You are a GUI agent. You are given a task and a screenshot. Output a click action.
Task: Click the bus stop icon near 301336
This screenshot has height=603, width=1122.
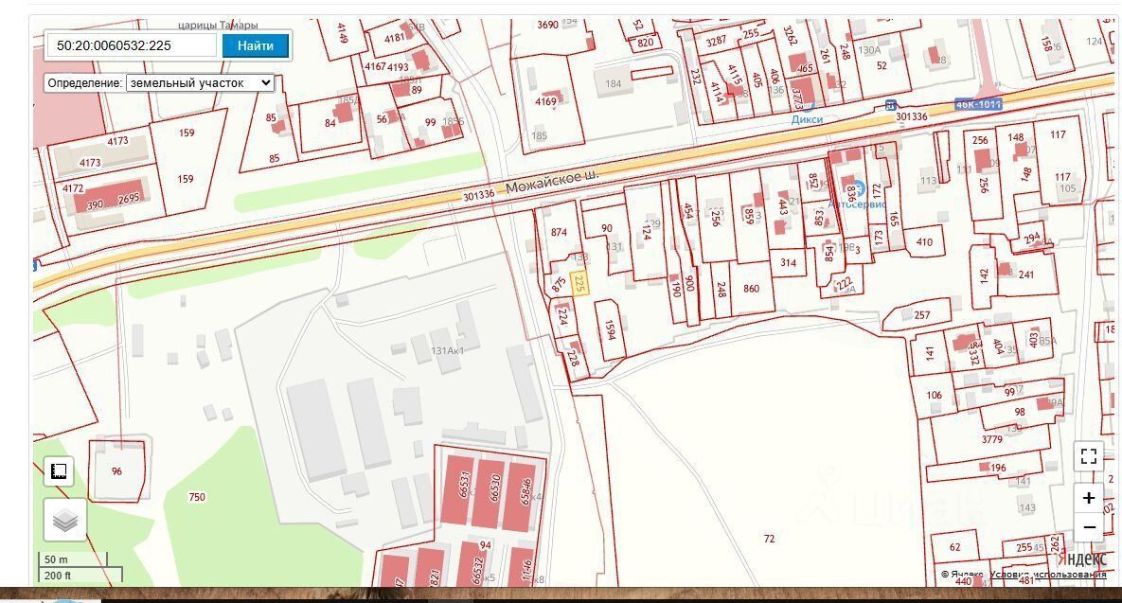(890, 105)
